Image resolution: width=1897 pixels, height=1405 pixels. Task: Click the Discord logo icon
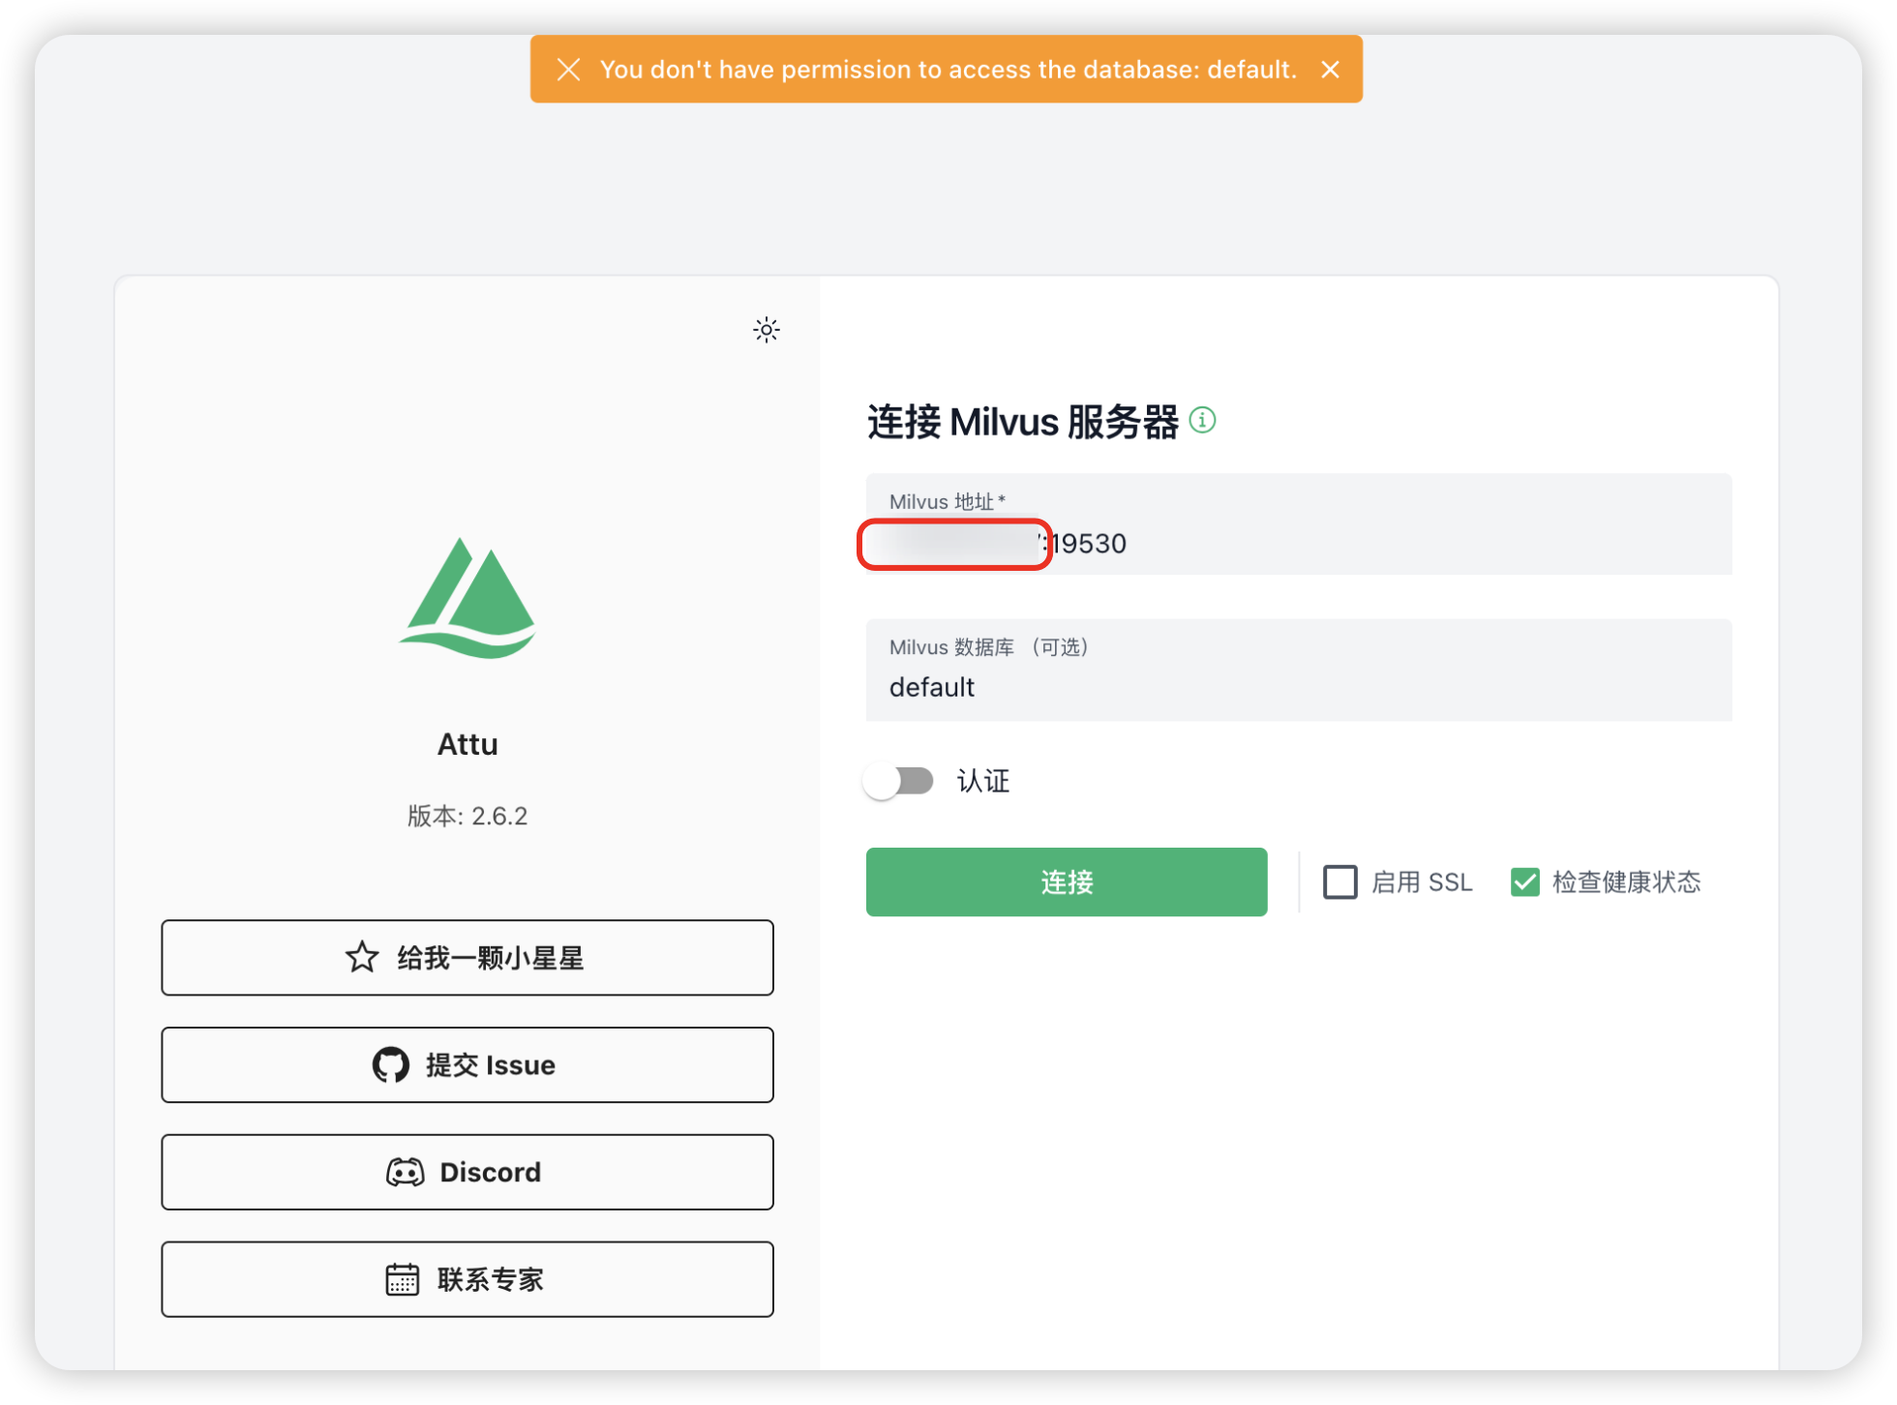[405, 1172]
